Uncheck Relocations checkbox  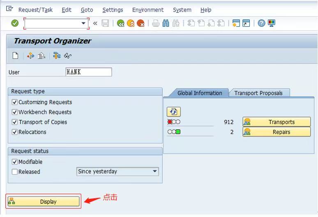(x=14, y=132)
